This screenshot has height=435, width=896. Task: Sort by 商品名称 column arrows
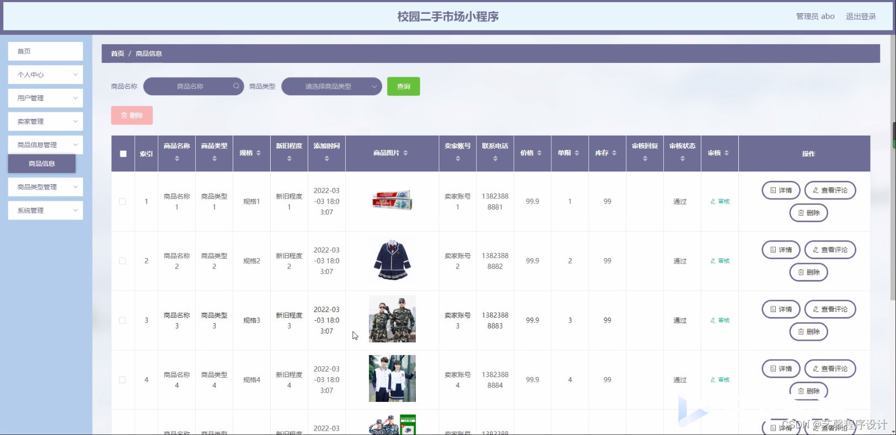coord(177,159)
